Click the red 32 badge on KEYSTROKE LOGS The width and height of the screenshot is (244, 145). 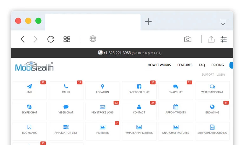tap(116, 103)
